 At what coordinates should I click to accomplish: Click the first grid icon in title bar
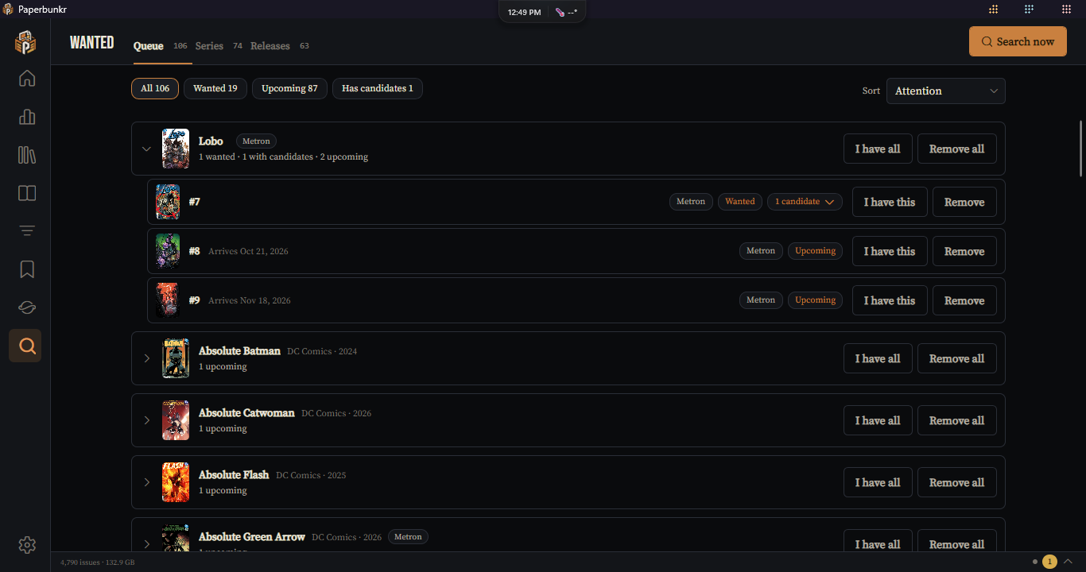[993, 10]
